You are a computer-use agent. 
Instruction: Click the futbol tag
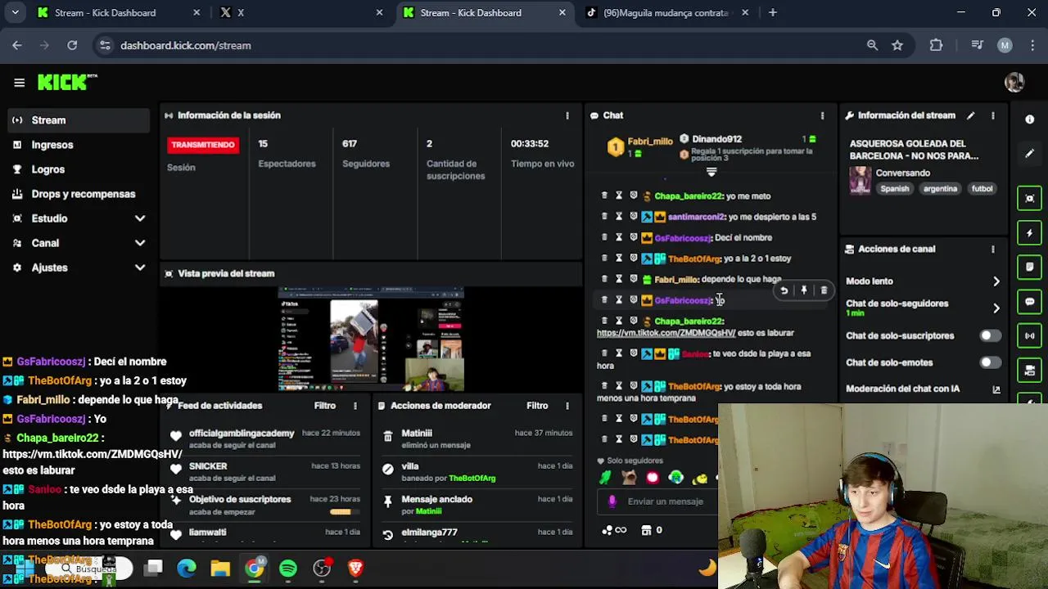[x=982, y=189]
